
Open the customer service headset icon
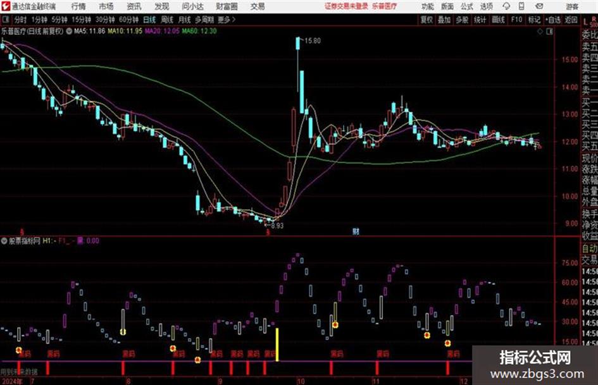506,6
